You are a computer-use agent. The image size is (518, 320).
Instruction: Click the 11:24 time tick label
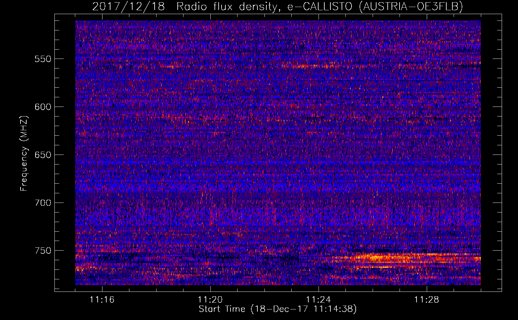click(x=319, y=300)
